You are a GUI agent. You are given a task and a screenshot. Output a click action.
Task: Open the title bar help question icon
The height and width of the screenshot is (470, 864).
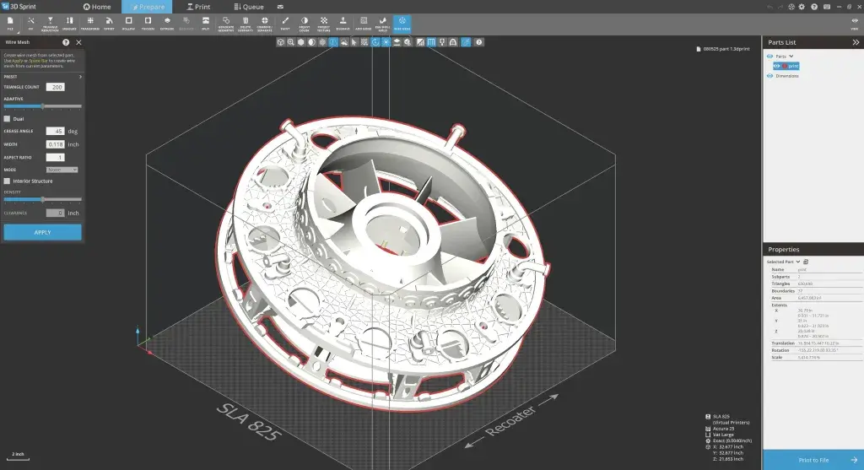[814, 7]
